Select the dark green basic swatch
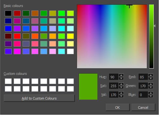This screenshot has height=118, width=162. click(26, 13)
